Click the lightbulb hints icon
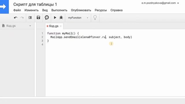Image resolution: width=185 pixels, height=104 pixels. pos(95,18)
